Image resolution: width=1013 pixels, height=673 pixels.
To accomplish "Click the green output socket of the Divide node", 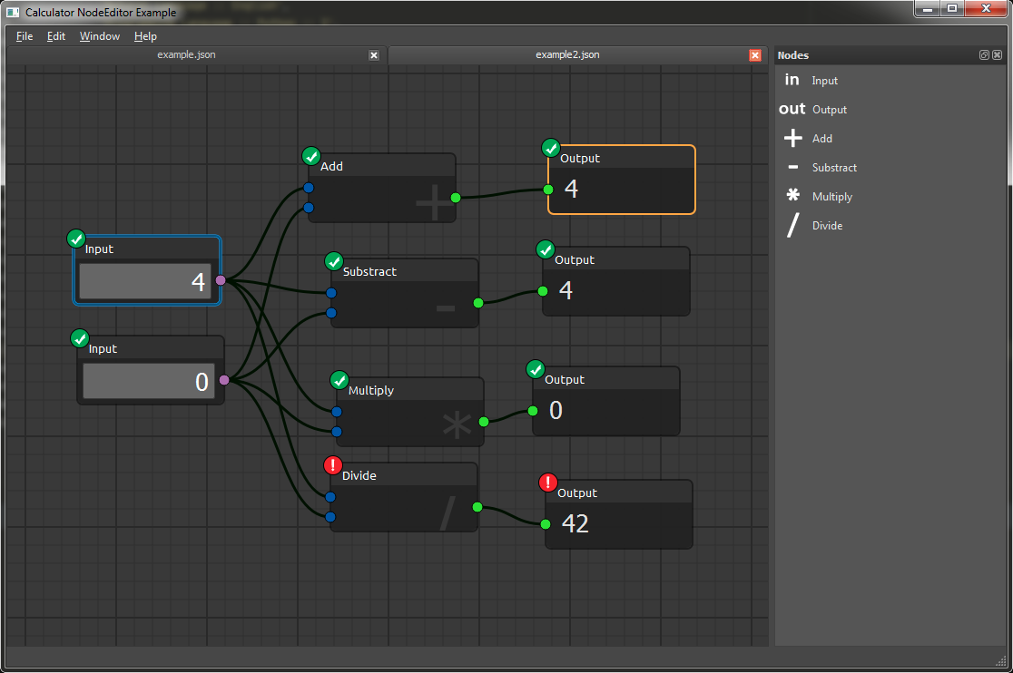I will pos(477,507).
